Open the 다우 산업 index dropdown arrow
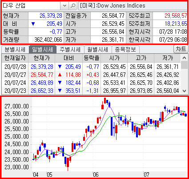The height and width of the screenshot is (179, 189). [64, 6]
